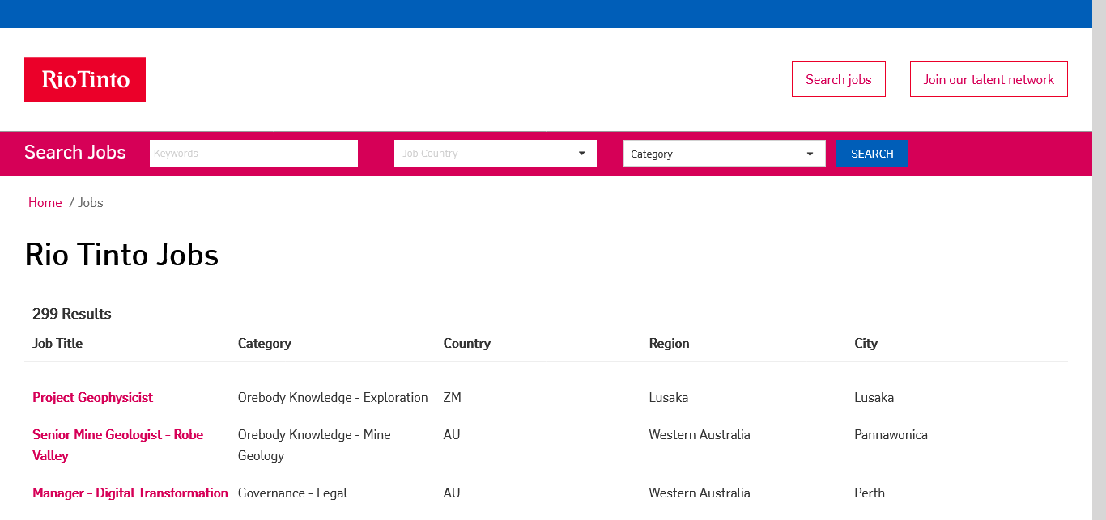Open Join our talent network
Viewport: 1106px width, 520px height.
click(989, 79)
